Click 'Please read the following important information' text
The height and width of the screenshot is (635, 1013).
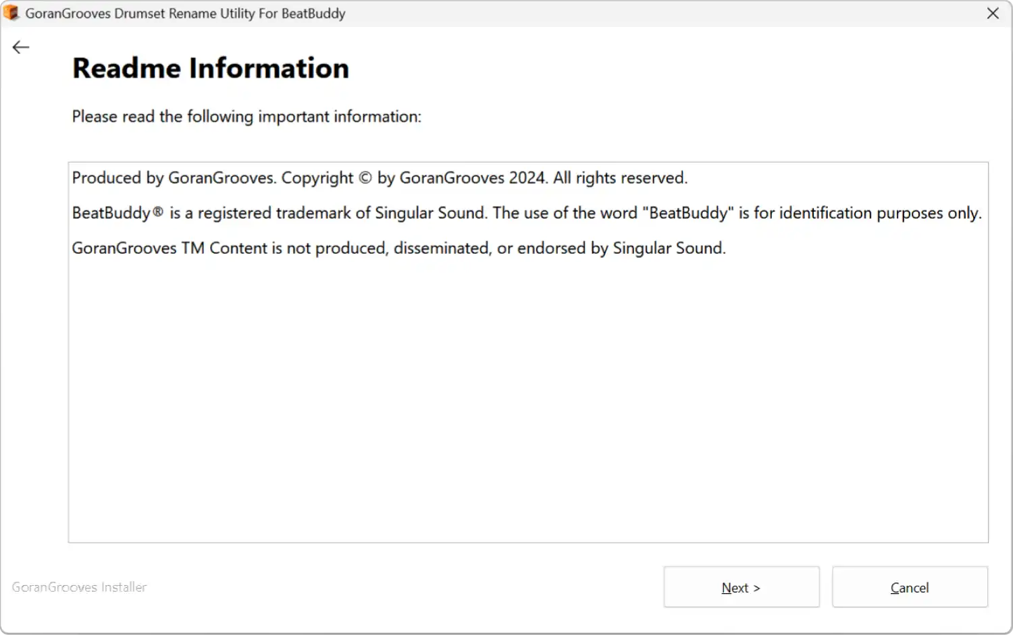246,117
